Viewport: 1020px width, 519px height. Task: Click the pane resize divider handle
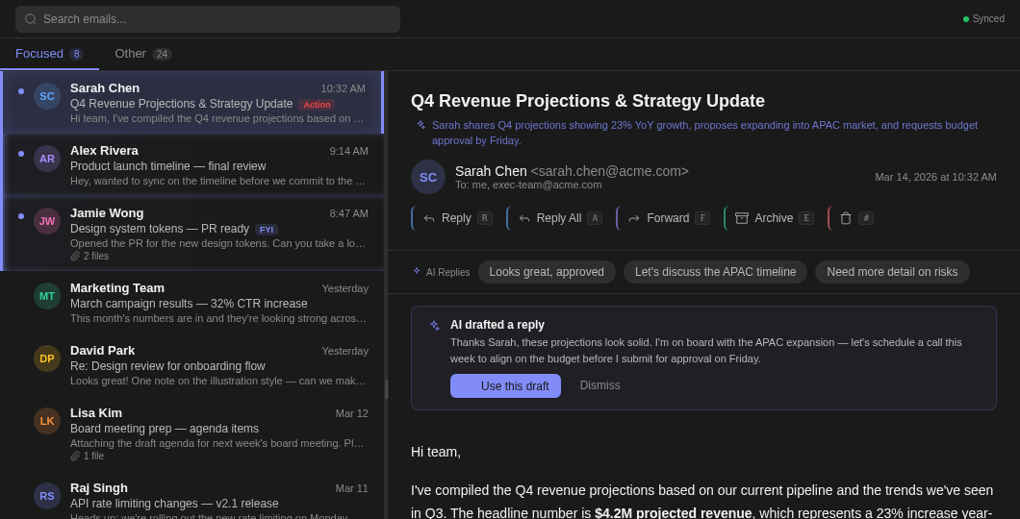pos(387,389)
